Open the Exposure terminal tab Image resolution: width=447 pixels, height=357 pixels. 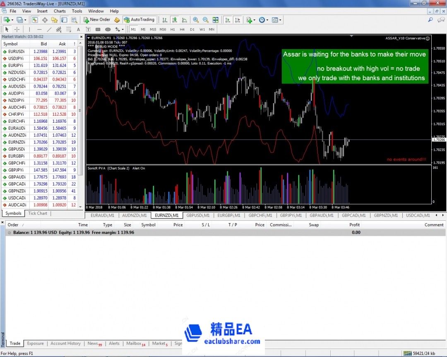35,343
